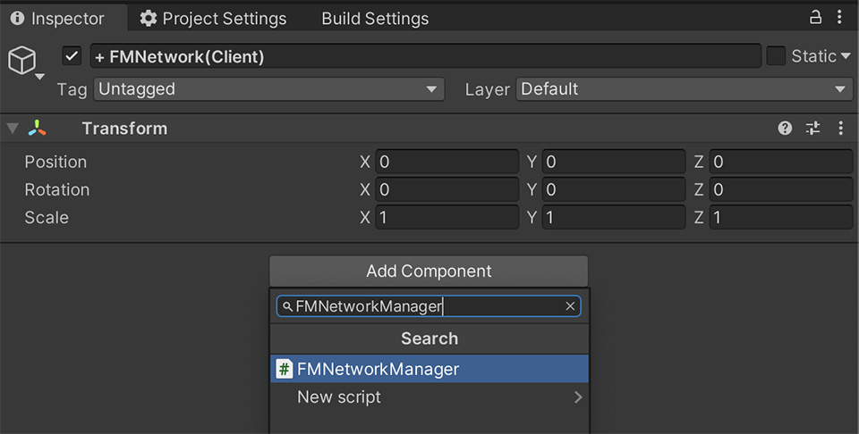Image resolution: width=859 pixels, height=434 pixels.
Task: Switch to the Build Settings tab
Action: click(x=374, y=18)
